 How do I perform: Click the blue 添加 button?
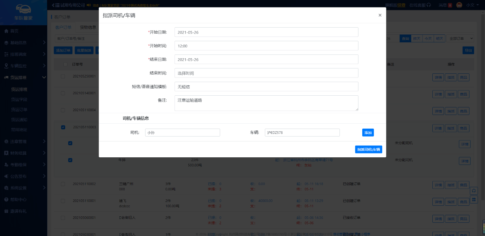pyautogui.click(x=368, y=132)
